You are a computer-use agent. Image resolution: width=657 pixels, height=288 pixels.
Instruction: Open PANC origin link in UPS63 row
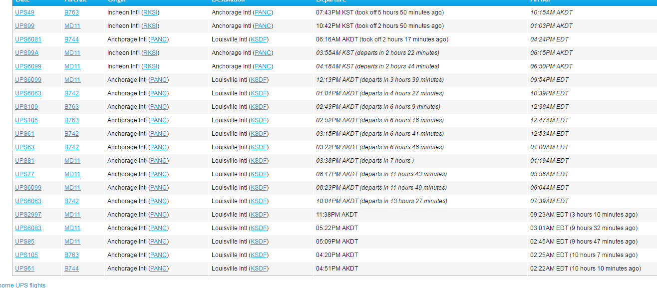159,147
